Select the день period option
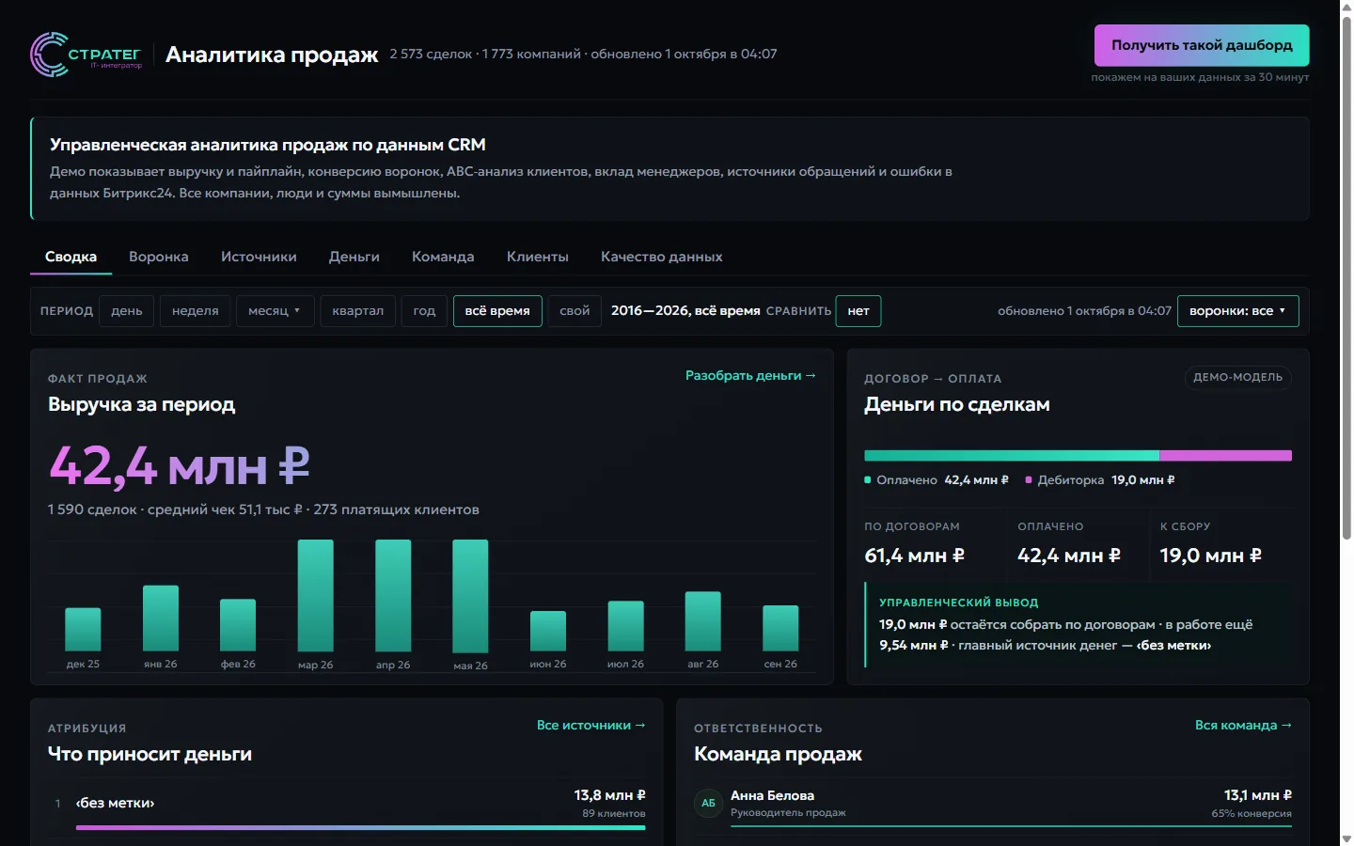This screenshot has height=846, width=1354. coord(127,311)
